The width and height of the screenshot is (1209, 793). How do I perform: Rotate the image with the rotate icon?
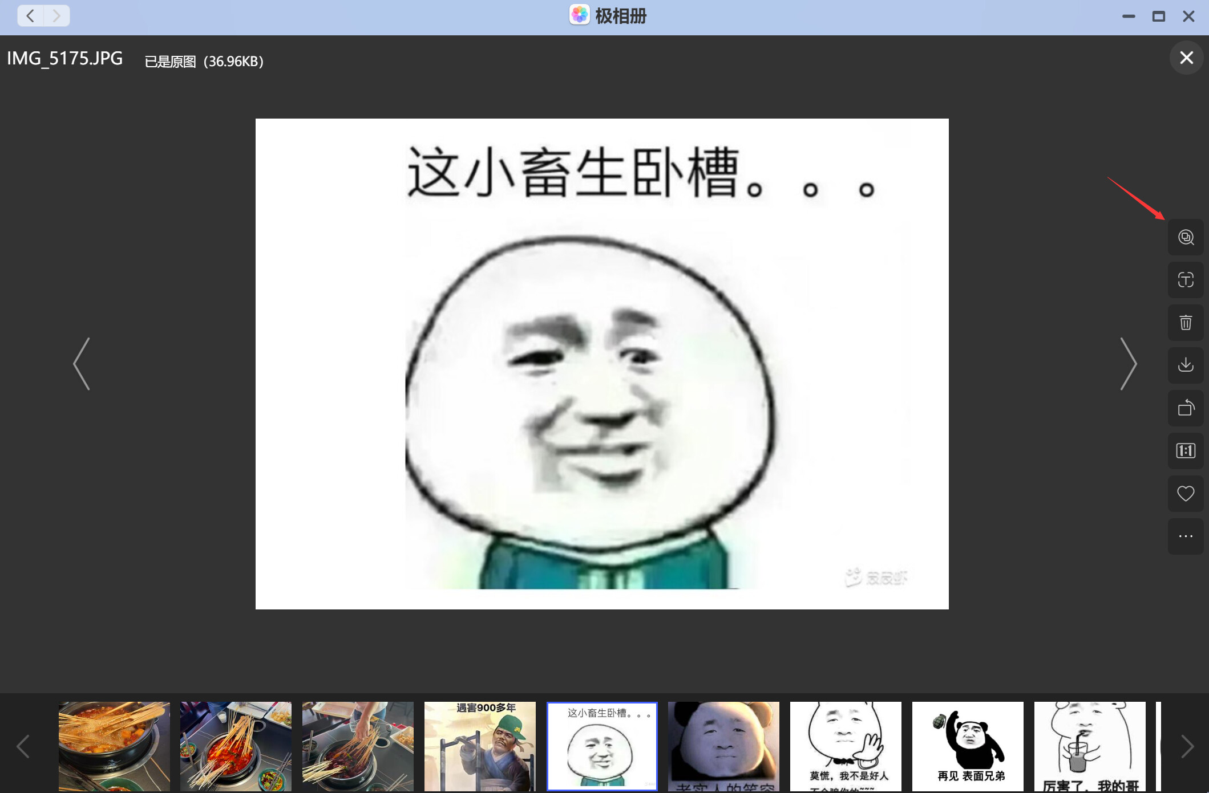(1185, 408)
